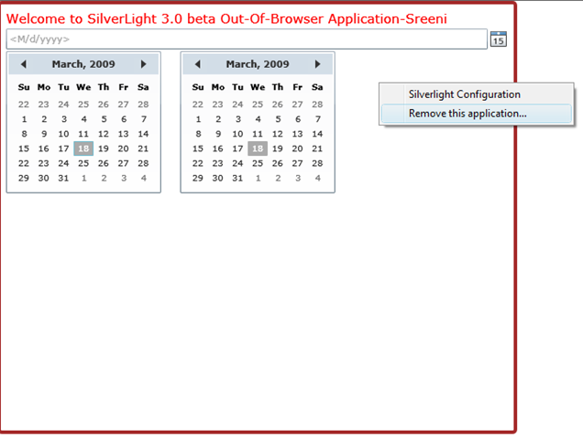583x440 pixels.
Task: Pick March 10 in the left calendar
Action: (x=63, y=134)
